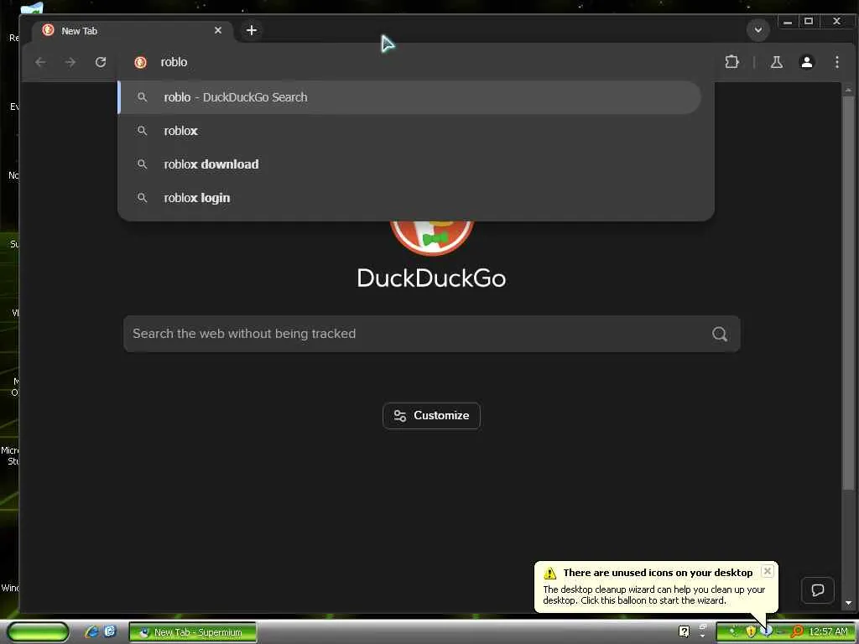859x644 pixels.
Task: Select 'New Tab - Supermium' taskbar button
Action: [193, 632]
